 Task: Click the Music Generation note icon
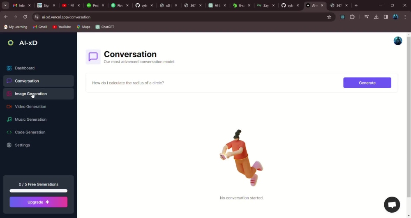pos(9,119)
